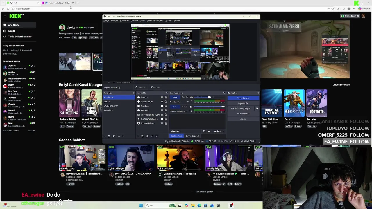This screenshot has width=372, height=209.
Task: Open Sahne Koleksiyonu menu in OBS
Action: pyautogui.click(x=155, y=21)
